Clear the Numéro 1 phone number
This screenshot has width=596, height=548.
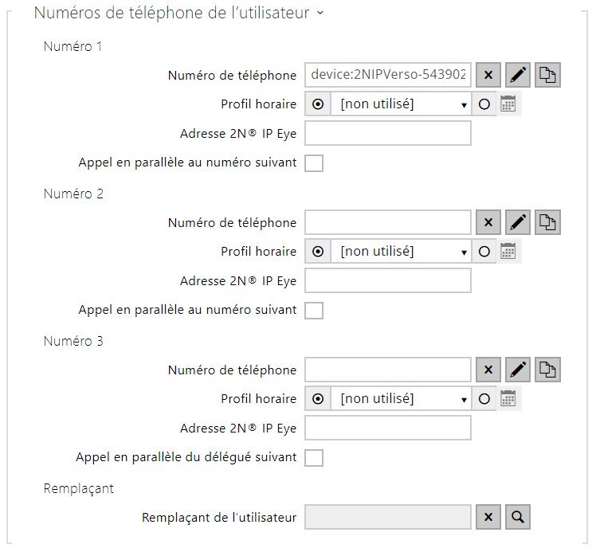pyautogui.click(x=488, y=76)
